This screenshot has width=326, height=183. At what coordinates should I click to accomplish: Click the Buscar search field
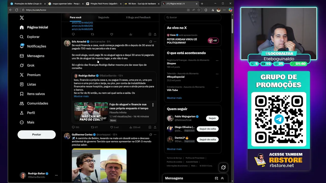[193, 17]
